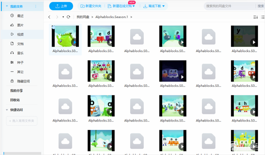The height and width of the screenshot is (155, 265).
Task: Select the 'e d' letters video thumbnail
Action: click(101, 36)
